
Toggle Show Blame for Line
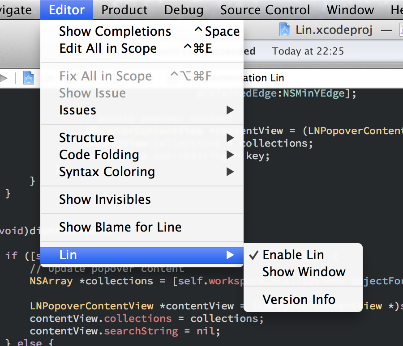120,227
